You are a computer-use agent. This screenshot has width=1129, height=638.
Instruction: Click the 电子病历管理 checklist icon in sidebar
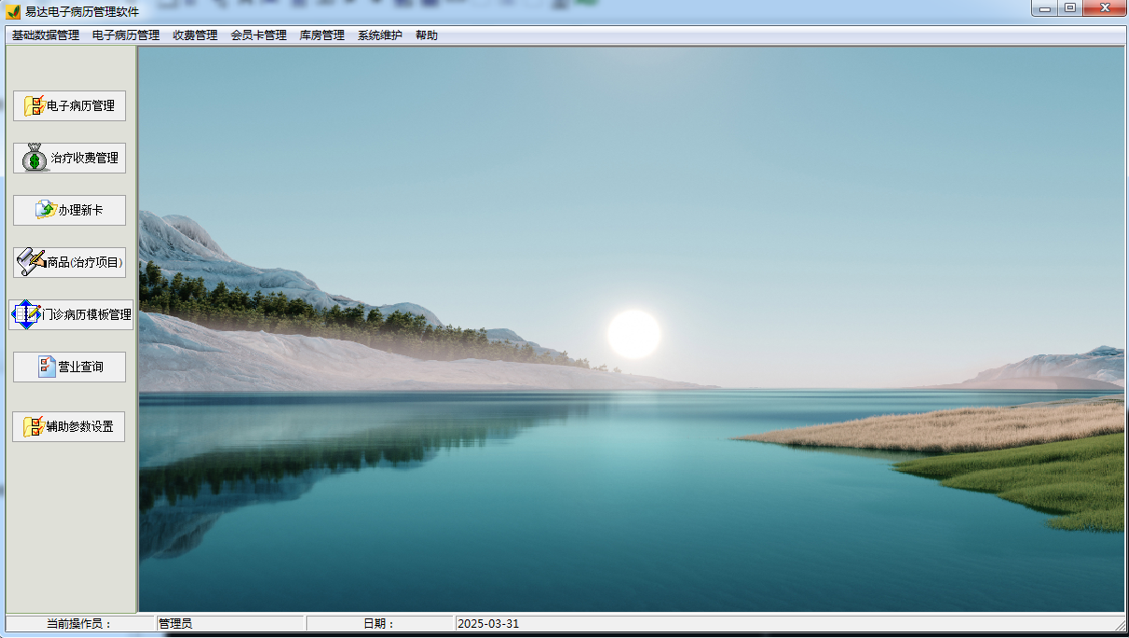coord(35,106)
